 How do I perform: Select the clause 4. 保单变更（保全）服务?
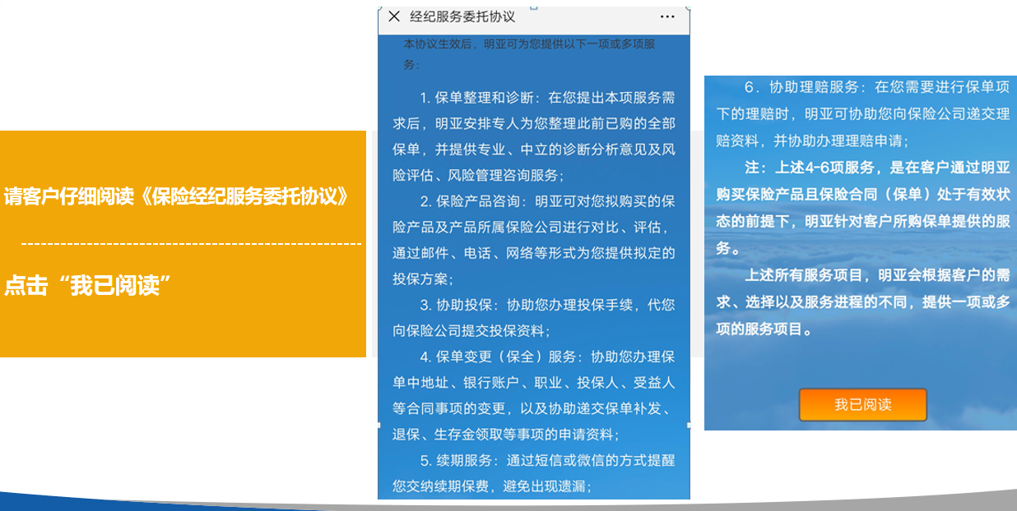coord(534,395)
